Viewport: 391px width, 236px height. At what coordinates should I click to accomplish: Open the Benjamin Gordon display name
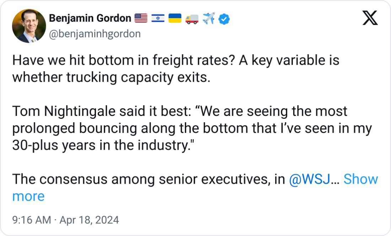coord(90,18)
